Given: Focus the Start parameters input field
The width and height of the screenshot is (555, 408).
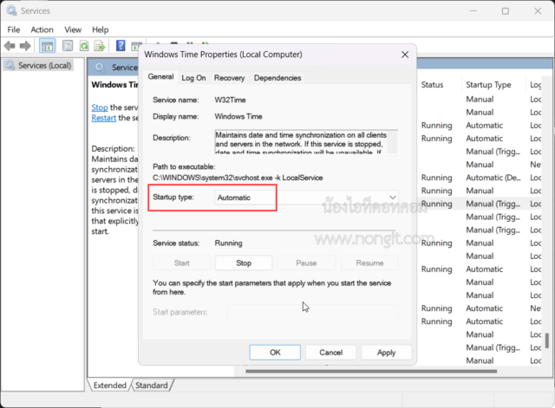Looking at the screenshot, I should coord(313,312).
